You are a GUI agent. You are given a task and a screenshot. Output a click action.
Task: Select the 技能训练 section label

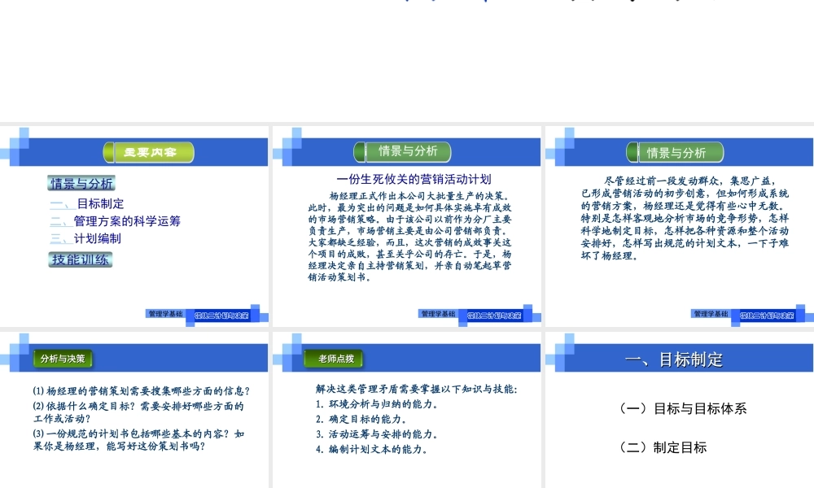tap(80, 259)
